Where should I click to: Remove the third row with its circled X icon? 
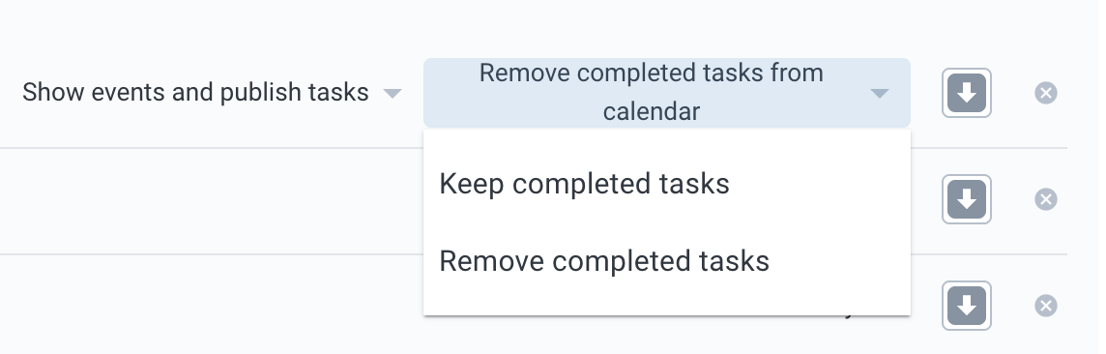click(1045, 306)
